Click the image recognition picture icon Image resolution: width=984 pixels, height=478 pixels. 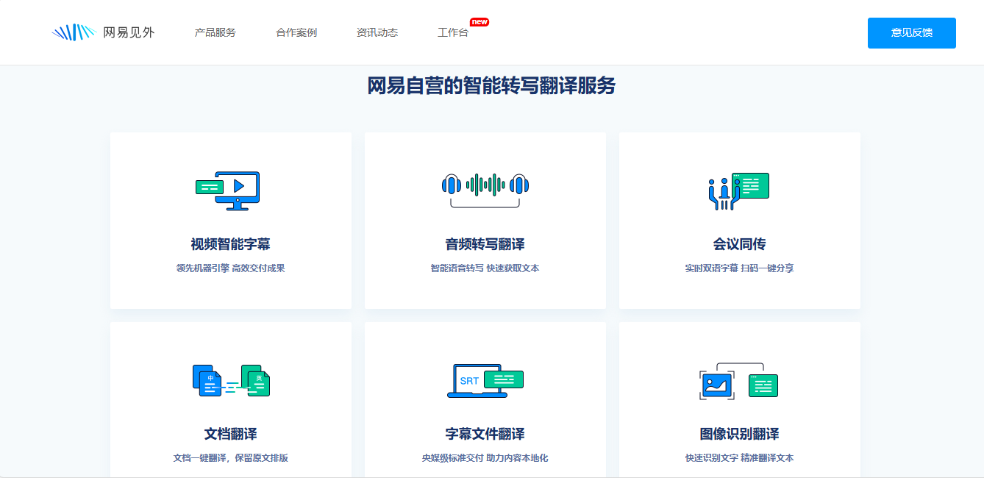pyautogui.click(x=739, y=381)
